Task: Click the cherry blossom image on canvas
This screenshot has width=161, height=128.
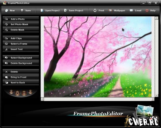Action: point(98,57)
